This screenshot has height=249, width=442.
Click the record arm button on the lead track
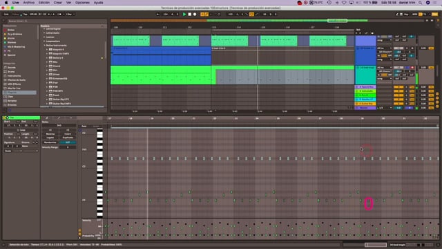412,68
